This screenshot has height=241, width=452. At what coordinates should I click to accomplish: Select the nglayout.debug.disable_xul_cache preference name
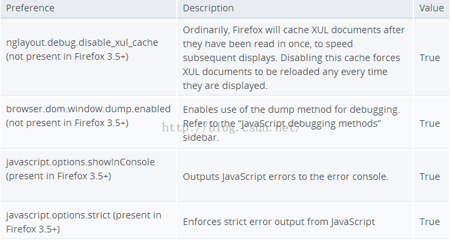click(x=82, y=42)
